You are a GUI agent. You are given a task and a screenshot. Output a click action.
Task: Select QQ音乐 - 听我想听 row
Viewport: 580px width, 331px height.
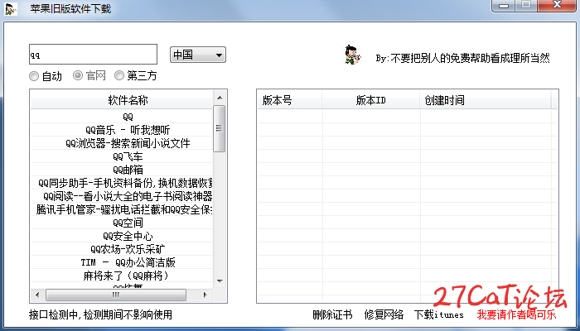click(x=121, y=130)
